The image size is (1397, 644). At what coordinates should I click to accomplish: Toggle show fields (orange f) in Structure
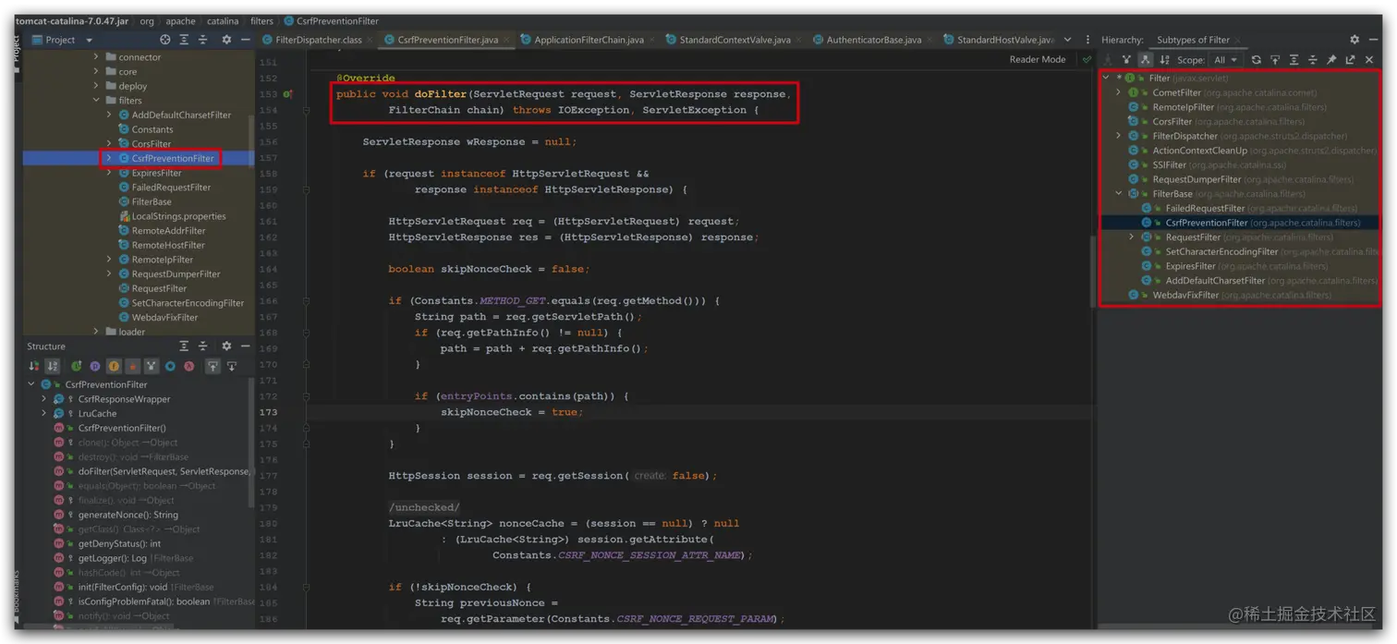tap(114, 366)
